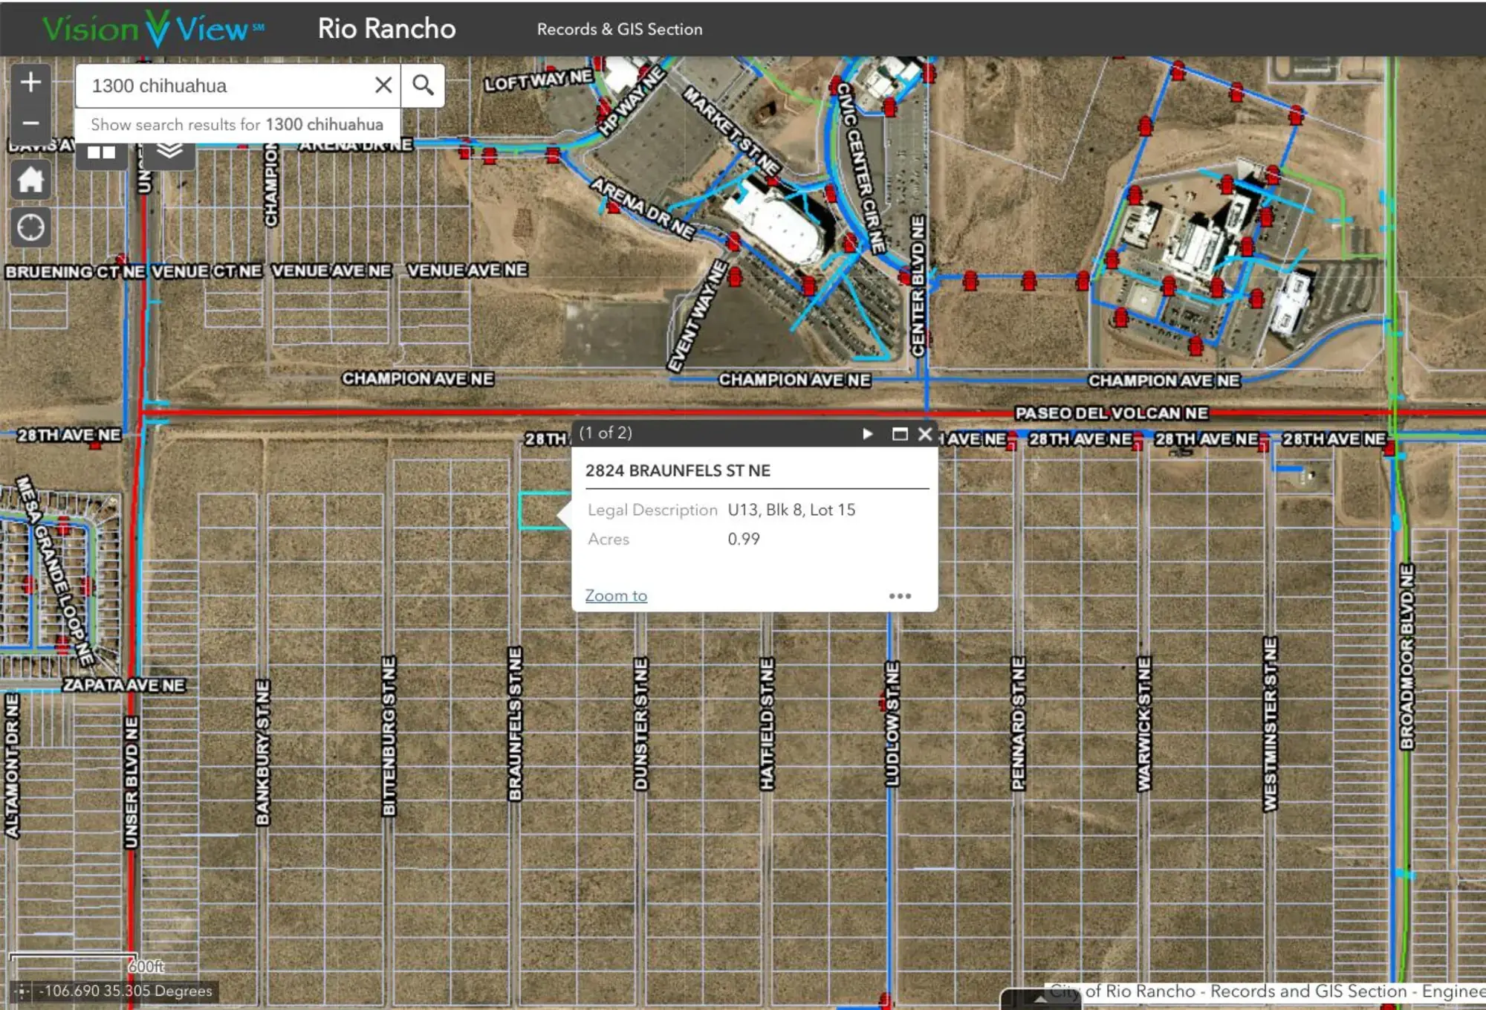Screen dimensions: 1486x1010
Task: Find my location with the locate button
Action: click(x=30, y=227)
